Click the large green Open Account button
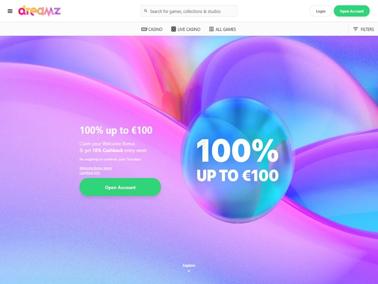Image resolution: width=378 pixels, height=284 pixels. point(120,187)
